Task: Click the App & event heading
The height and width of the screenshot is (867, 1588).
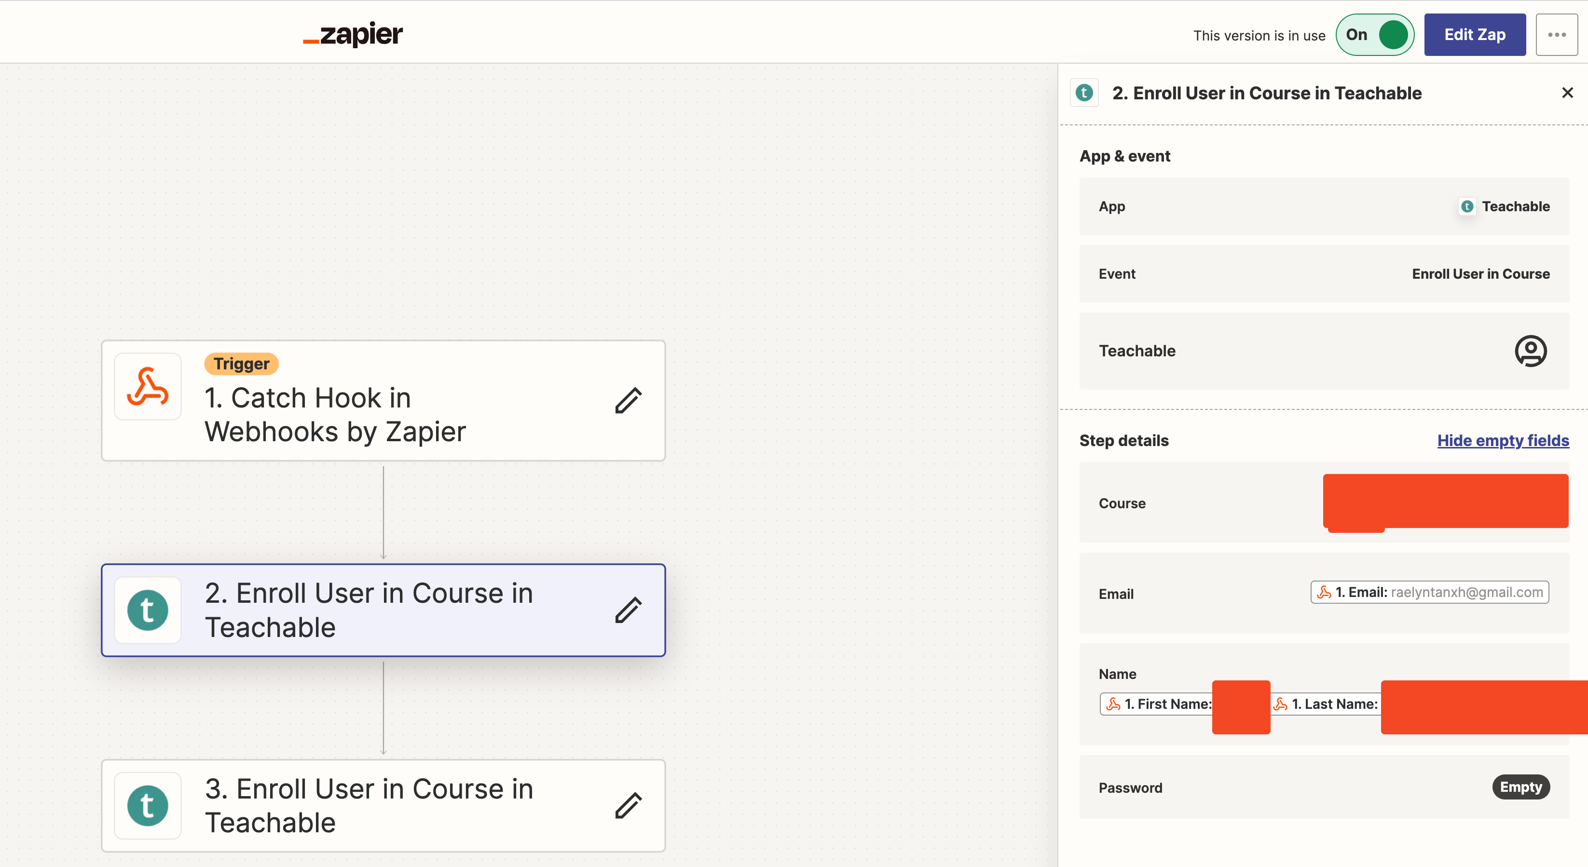Action: pos(1124,156)
